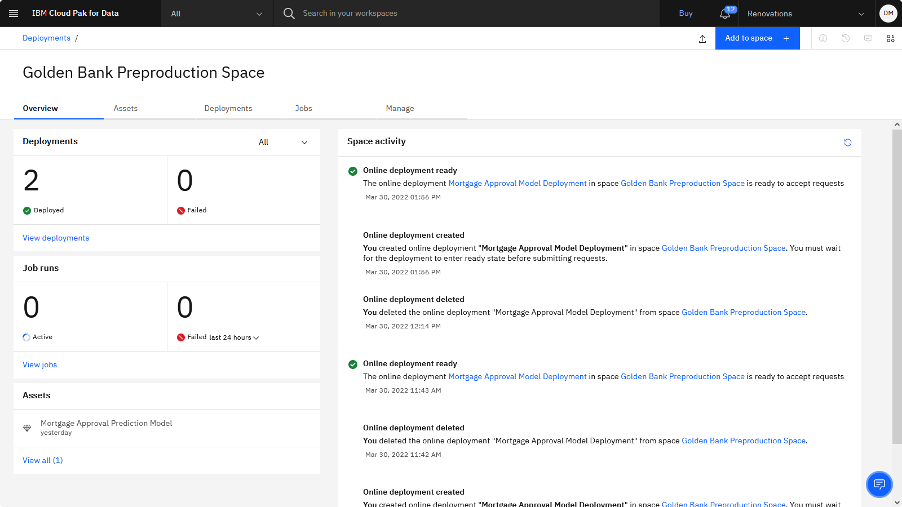Open the floating chat help button
Screen dimensions: 902x507
(879, 484)
